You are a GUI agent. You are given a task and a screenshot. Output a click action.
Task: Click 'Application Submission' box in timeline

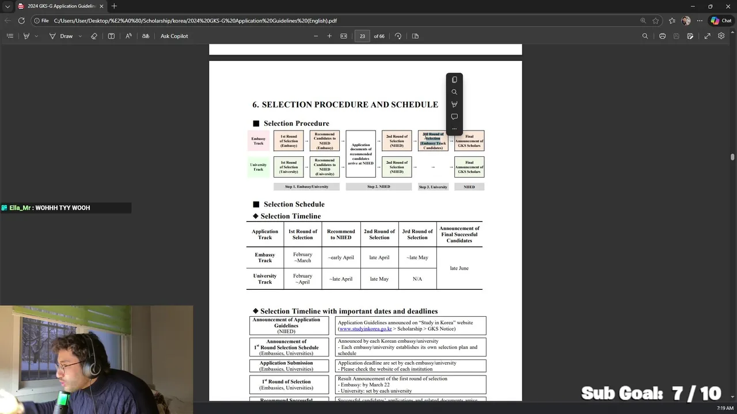click(289, 366)
